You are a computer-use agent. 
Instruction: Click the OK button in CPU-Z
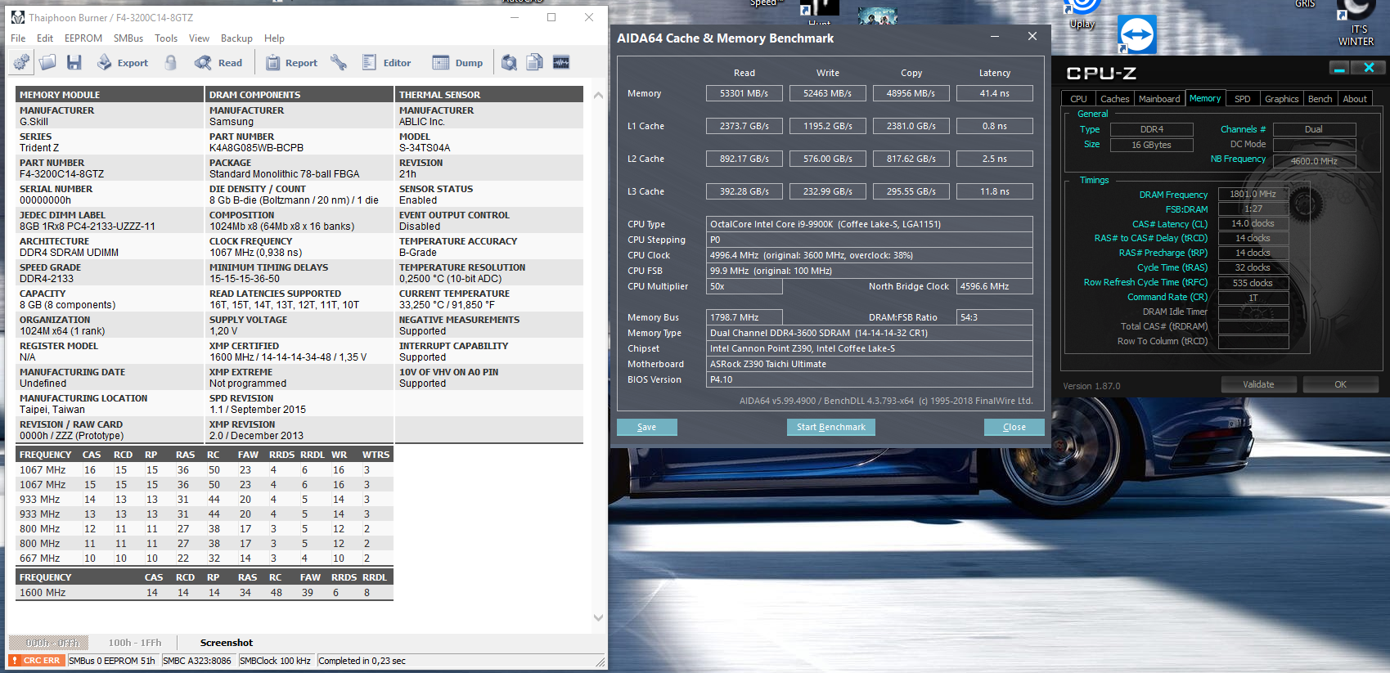[x=1340, y=384]
